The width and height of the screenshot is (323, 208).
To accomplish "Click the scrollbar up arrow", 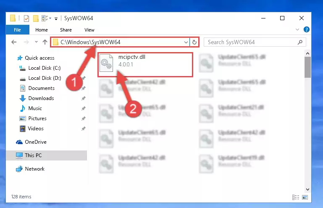I will click(x=307, y=54).
